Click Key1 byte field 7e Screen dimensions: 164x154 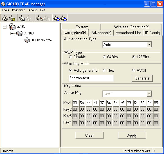tap(116, 103)
